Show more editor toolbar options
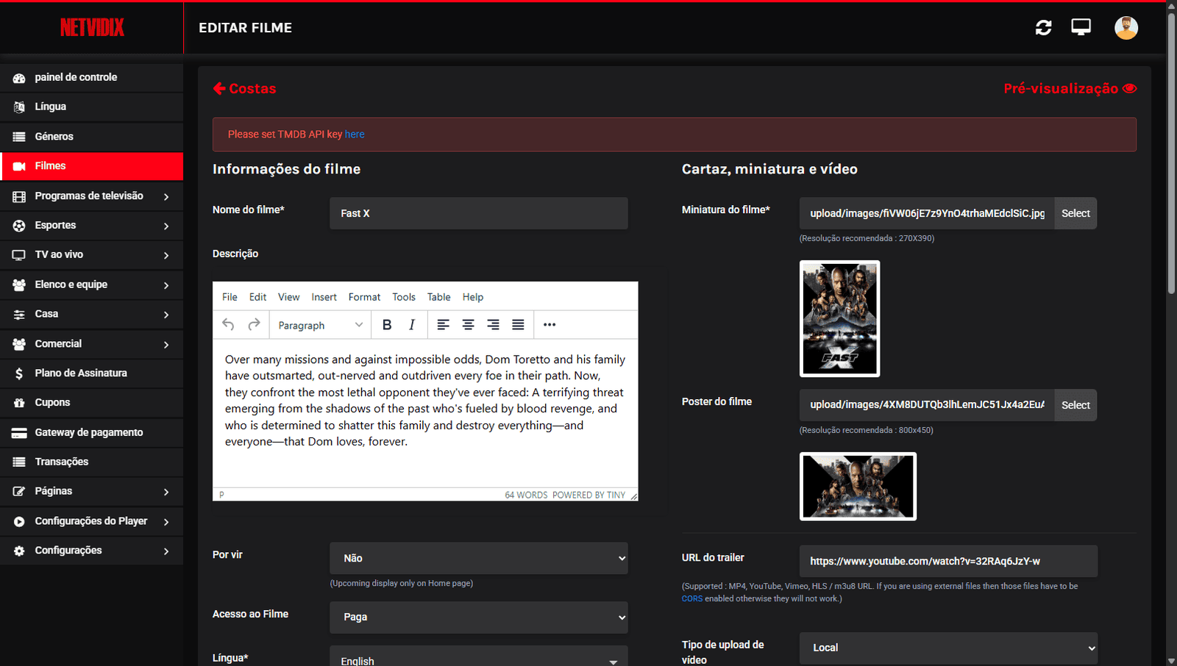Viewport: 1177px width, 666px height. click(x=550, y=325)
